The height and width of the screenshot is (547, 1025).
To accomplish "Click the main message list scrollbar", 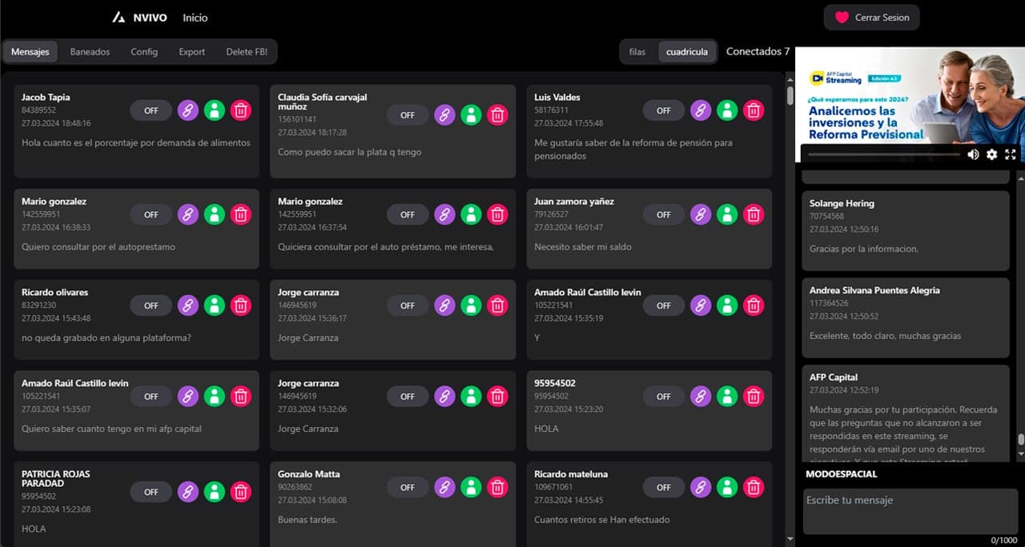I will [x=790, y=96].
